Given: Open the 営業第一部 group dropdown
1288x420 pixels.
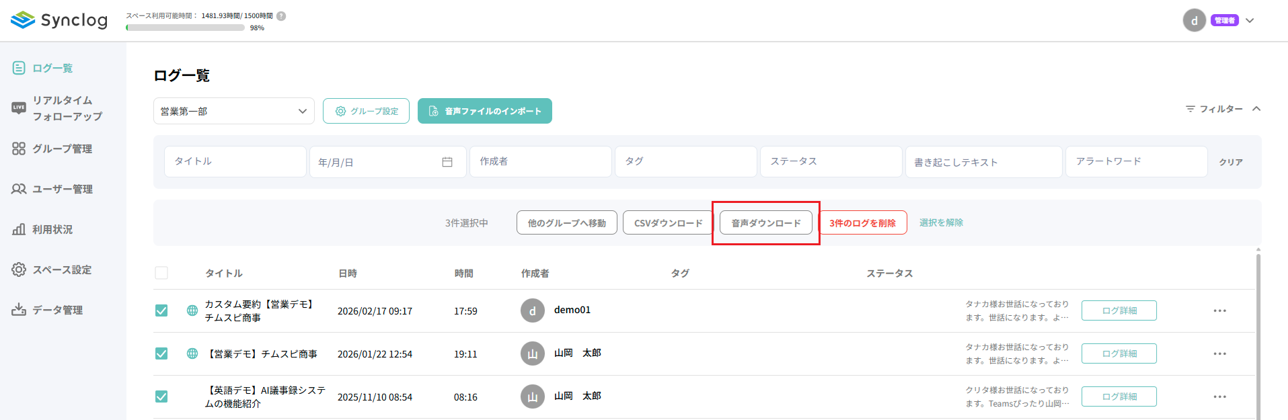Looking at the screenshot, I should (x=233, y=111).
